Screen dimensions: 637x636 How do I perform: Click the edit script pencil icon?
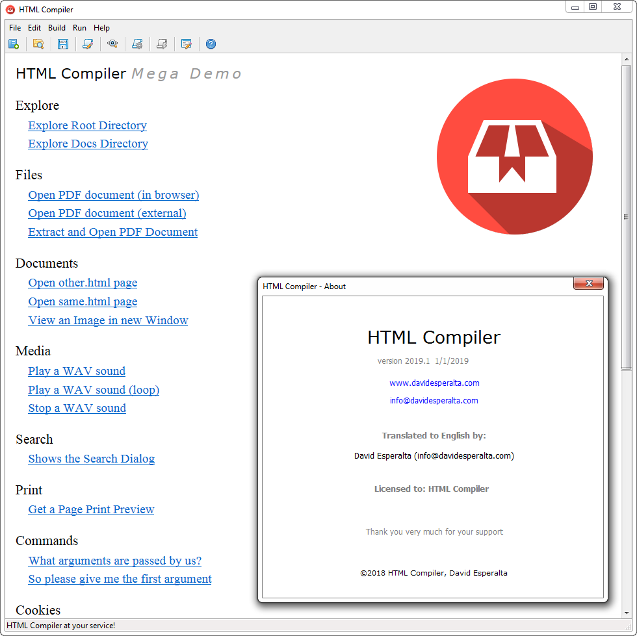88,44
